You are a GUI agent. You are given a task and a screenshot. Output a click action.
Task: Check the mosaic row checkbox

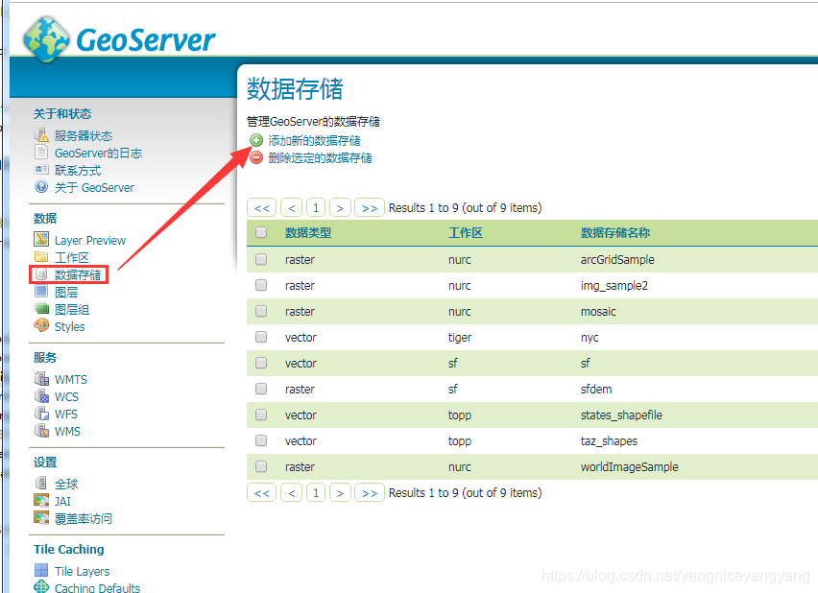click(x=261, y=311)
